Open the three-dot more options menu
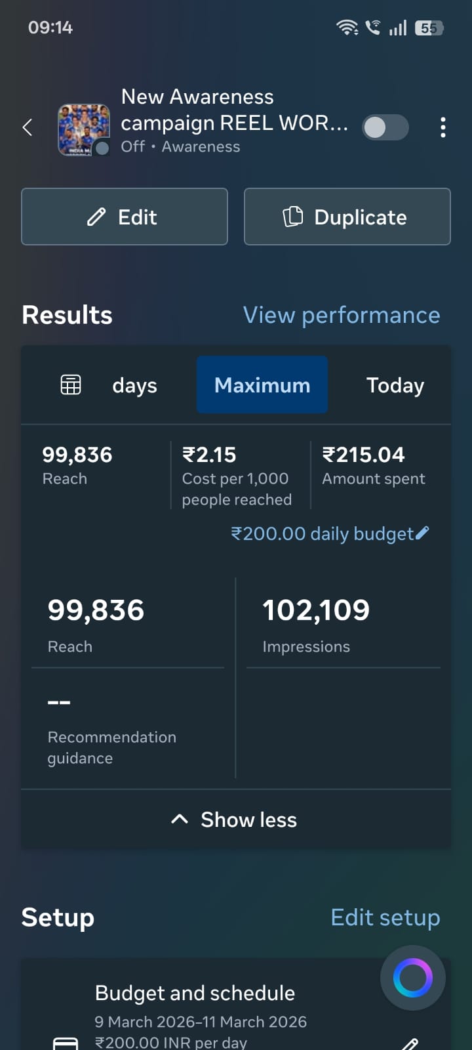The image size is (472, 1050). pyautogui.click(x=443, y=127)
